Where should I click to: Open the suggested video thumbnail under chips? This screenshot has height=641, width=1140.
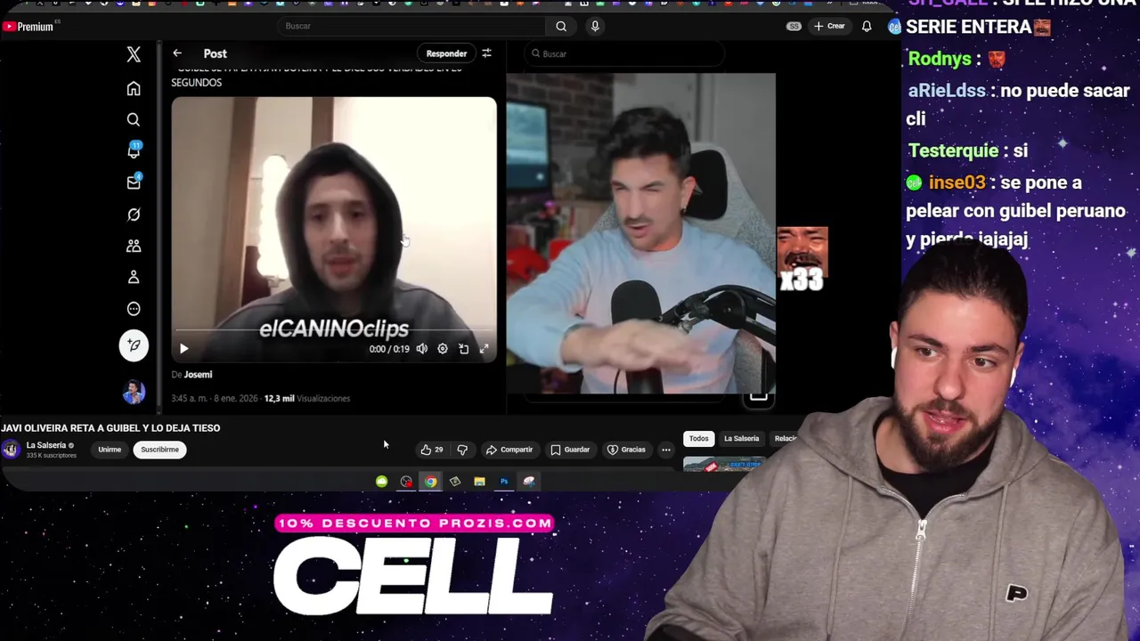click(723, 464)
